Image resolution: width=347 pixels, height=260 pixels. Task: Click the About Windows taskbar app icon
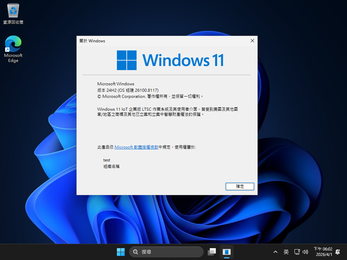coord(226,252)
